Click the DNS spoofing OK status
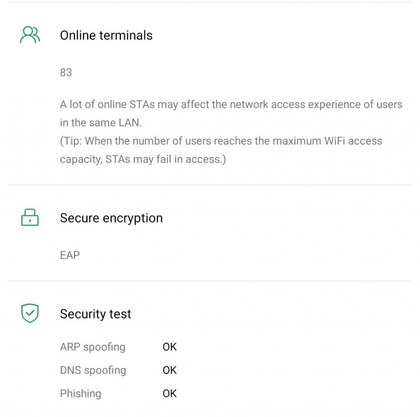The image size is (420, 417). point(169,370)
